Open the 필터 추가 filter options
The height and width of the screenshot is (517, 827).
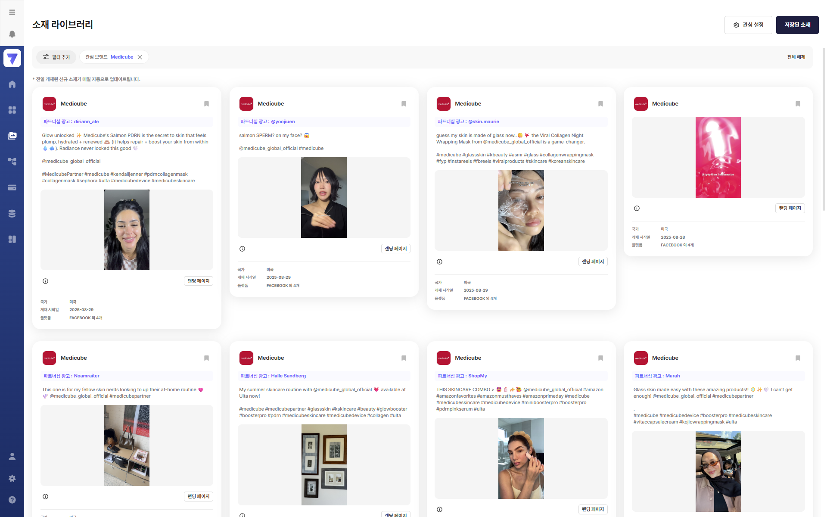(x=56, y=57)
